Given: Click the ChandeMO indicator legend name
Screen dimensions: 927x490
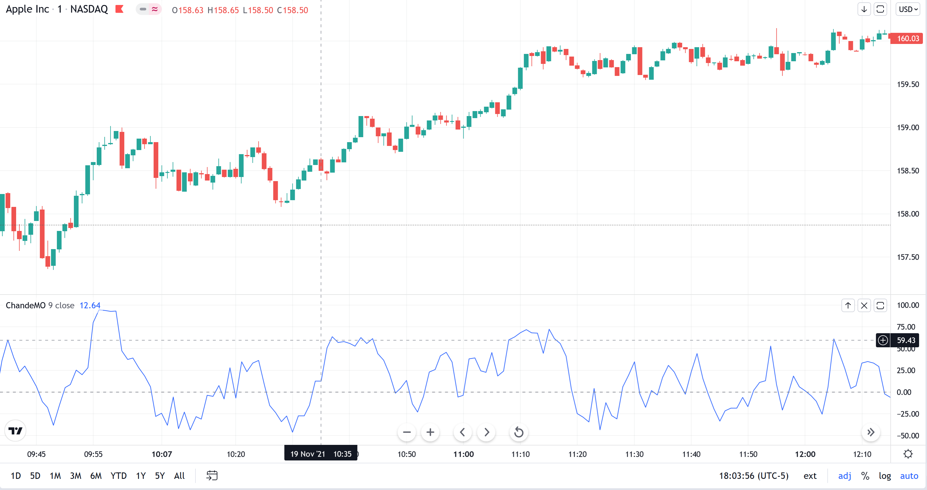Looking at the screenshot, I should click(25, 305).
